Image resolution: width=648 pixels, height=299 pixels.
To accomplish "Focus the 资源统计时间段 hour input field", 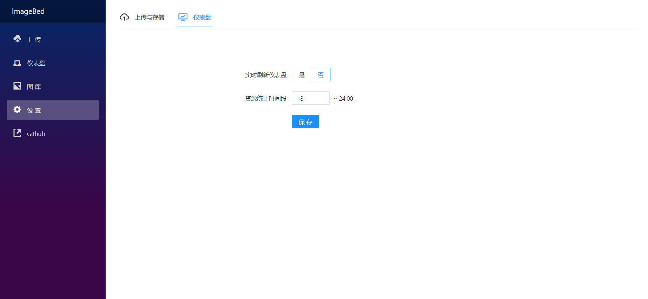I will pos(310,98).
